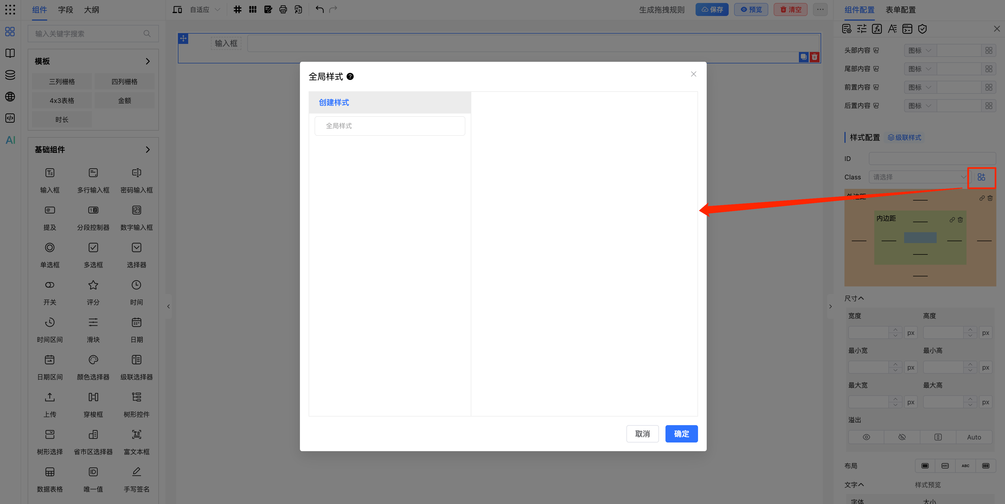The image size is (1005, 504).
Task: Select the hidden overflow crossed-eye option
Action: click(x=902, y=437)
